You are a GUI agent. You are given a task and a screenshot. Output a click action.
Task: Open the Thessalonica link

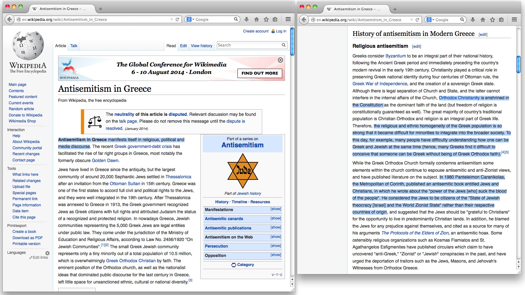point(178,177)
